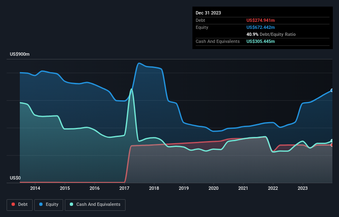Click the 2020 x-axis label
The height and width of the screenshot is (217, 339).
[x=213, y=188]
